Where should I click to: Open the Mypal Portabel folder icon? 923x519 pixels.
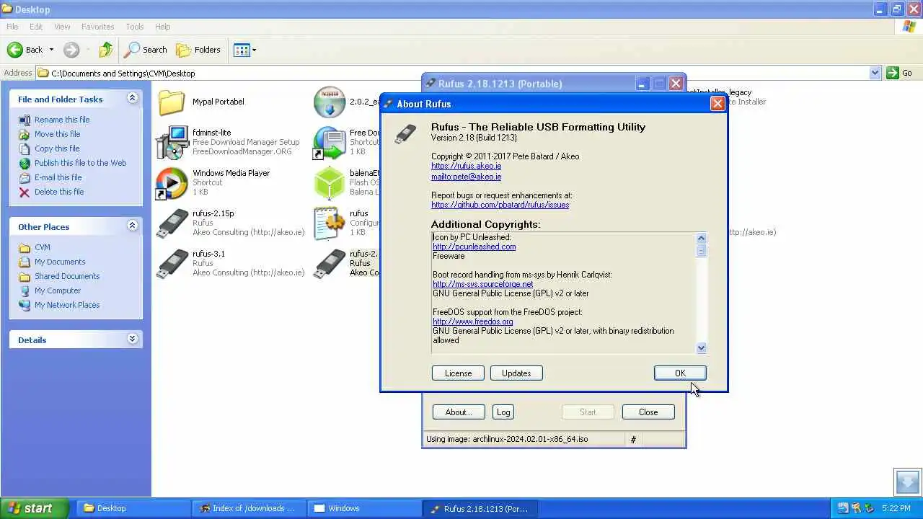pyautogui.click(x=172, y=102)
